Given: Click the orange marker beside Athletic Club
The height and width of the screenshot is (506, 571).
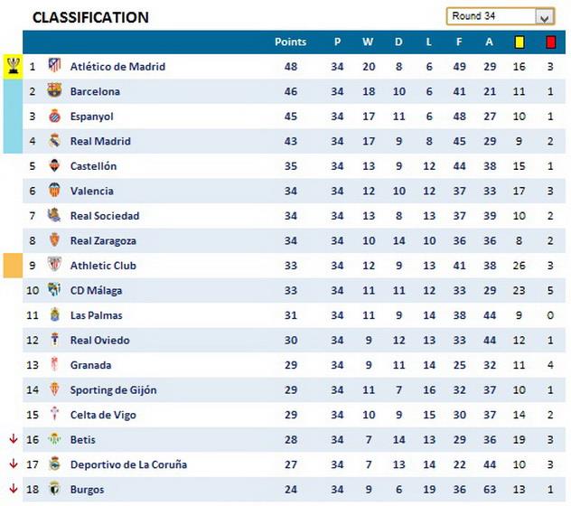Looking at the screenshot, I should click(x=13, y=266).
